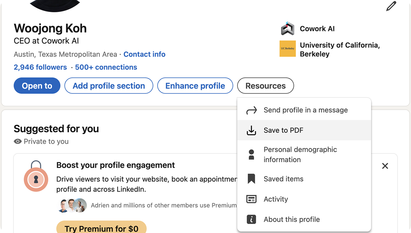
Task: Click the Try Premium for $0 button
Action: pyautogui.click(x=101, y=228)
